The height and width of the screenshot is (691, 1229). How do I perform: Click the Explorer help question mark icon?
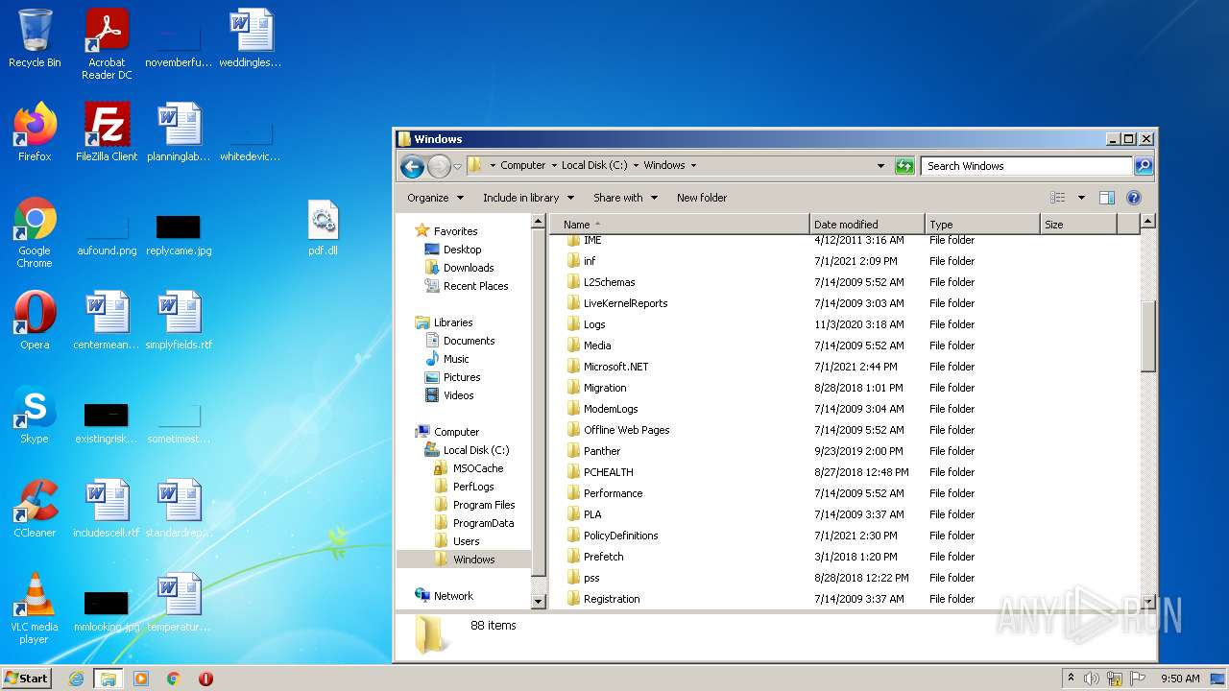1134,198
